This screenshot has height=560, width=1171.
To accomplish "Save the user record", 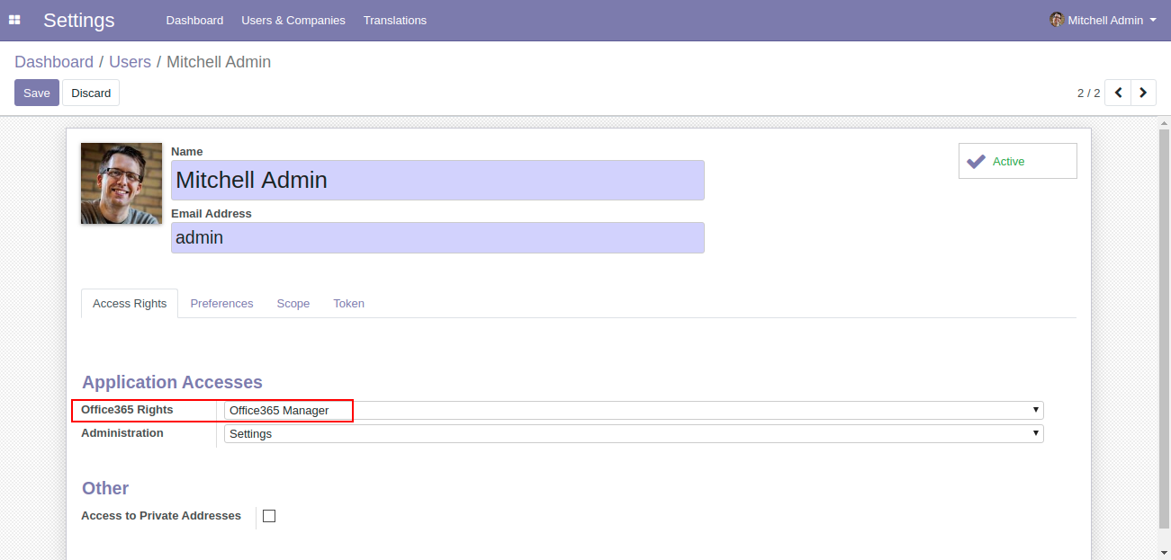I will pyautogui.click(x=37, y=93).
